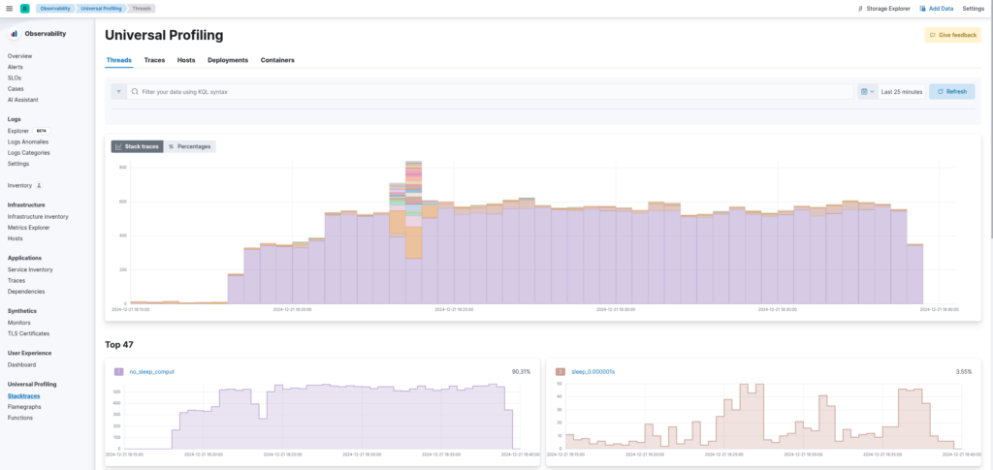
Task: Switch to the Deployments tab
Action: (228, 60)
